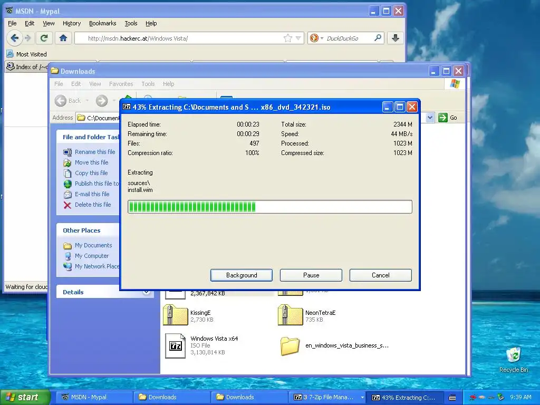Switch to second Downloads taskbar button

[x=249, y=397]
